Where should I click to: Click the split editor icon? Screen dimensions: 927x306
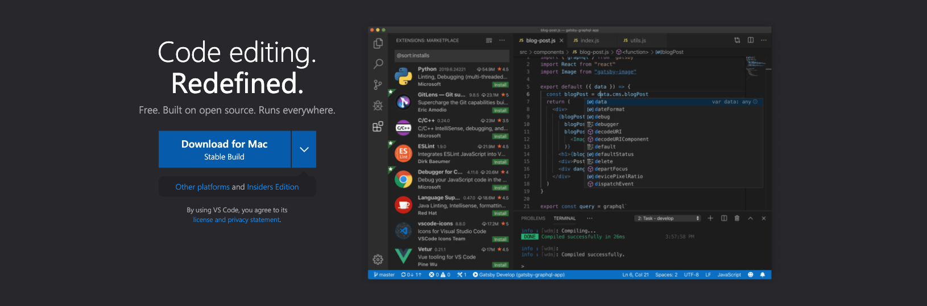pos(751,40)
